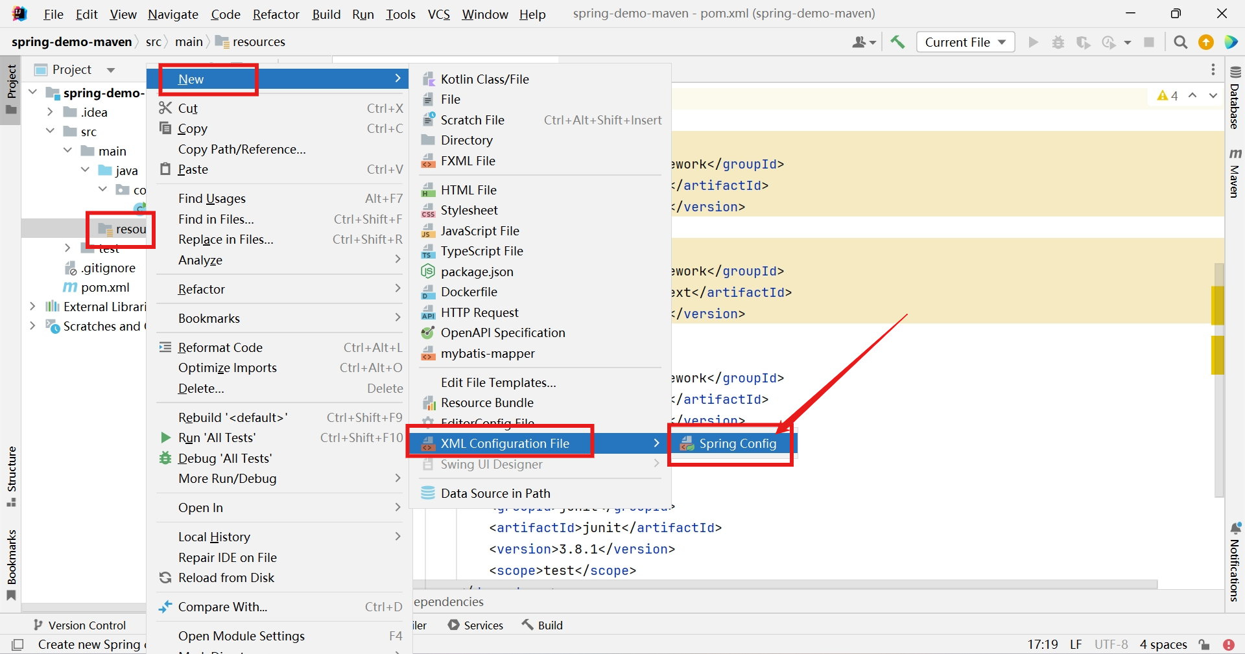Click Compare With... in context menu
Viewport: 1245px width, 654px height.
click(x=279, y=607)
